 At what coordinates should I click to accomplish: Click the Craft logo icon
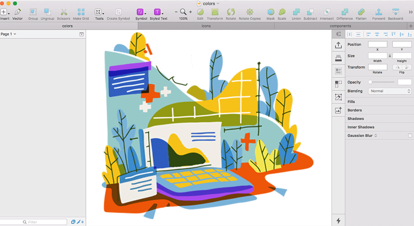click(339, 34)
